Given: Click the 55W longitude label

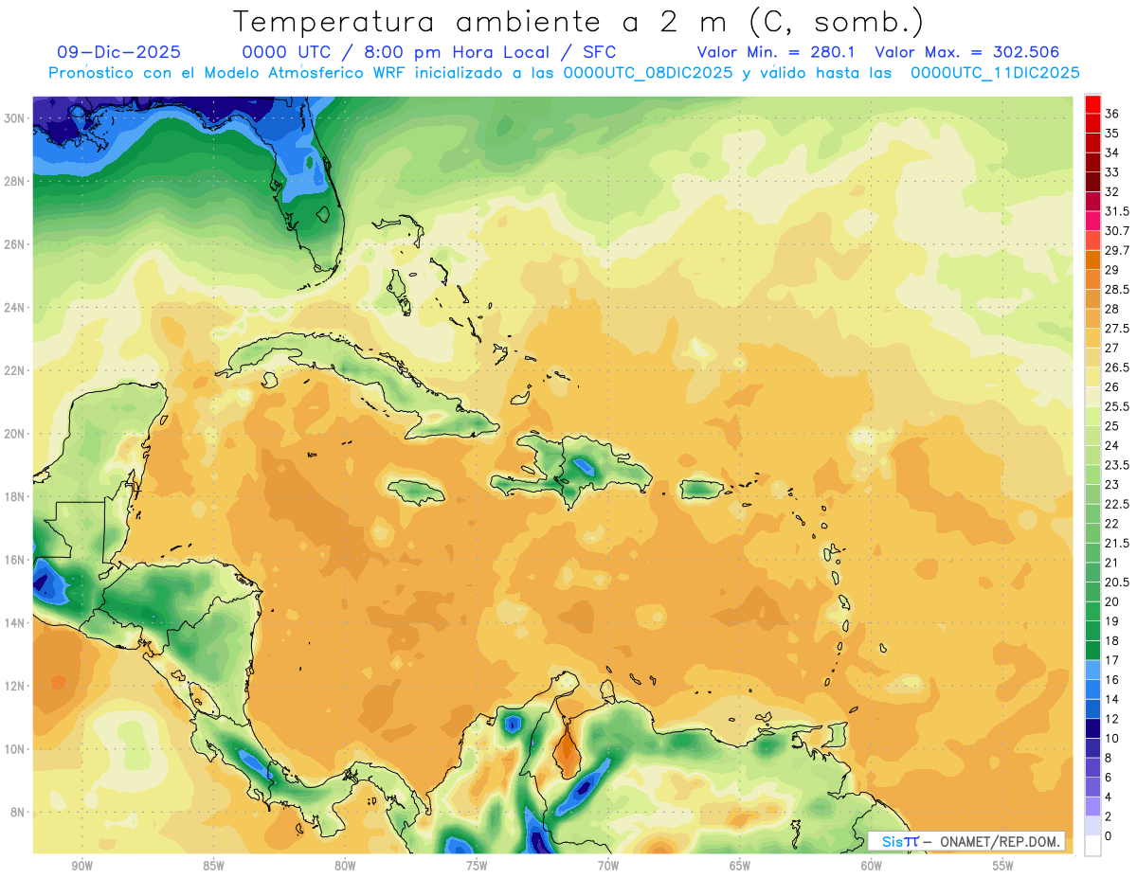Looking at the screenshot, I should [x=1003, y=866].
